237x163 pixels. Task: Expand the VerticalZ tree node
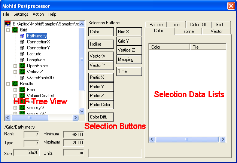[15, 72]
